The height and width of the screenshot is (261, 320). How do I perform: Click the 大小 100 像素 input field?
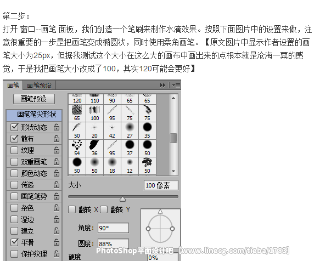pos(161,185)
